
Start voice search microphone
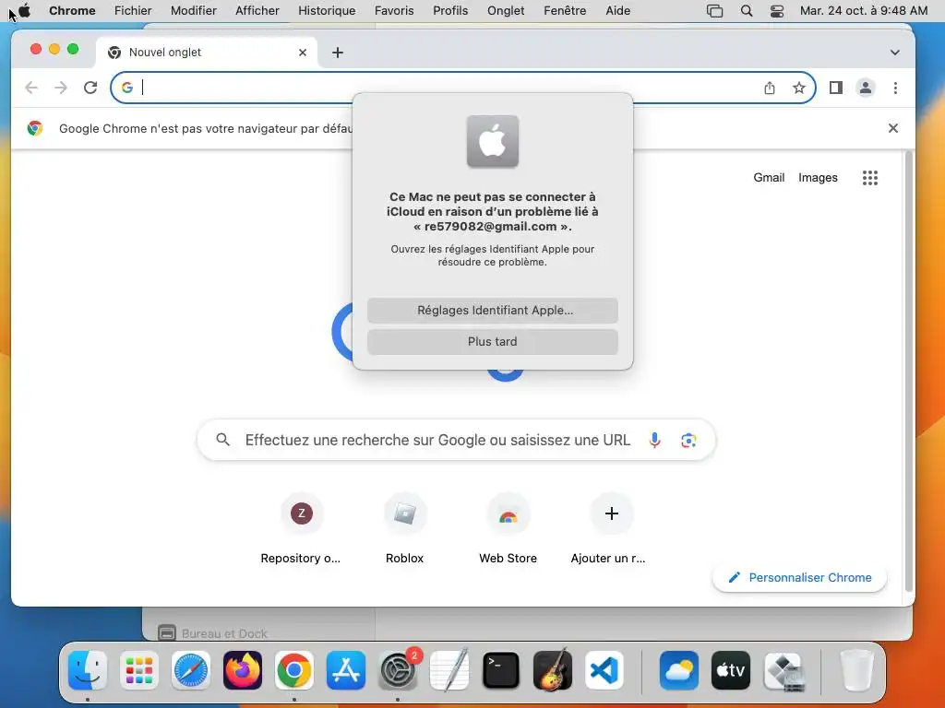pyautogui.click(x=654, y=440)
